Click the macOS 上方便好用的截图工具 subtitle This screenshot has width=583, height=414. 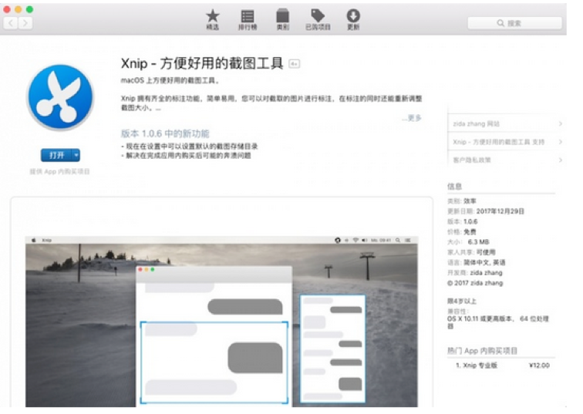[x=170, y=80]
